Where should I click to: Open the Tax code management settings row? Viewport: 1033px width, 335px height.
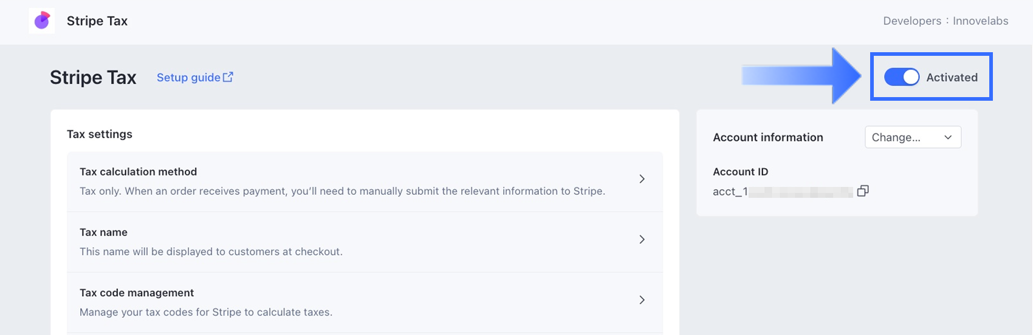point(365,302)
